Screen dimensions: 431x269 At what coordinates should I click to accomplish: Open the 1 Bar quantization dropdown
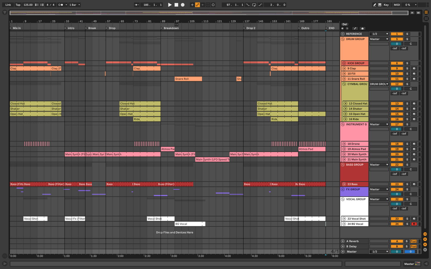[x=75, y=5]
